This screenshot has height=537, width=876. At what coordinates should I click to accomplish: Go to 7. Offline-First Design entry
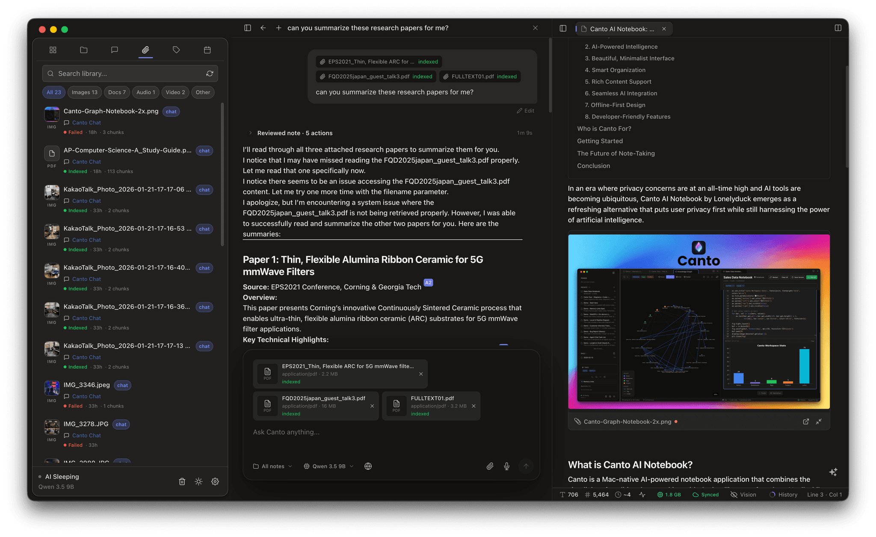(615, 105)
